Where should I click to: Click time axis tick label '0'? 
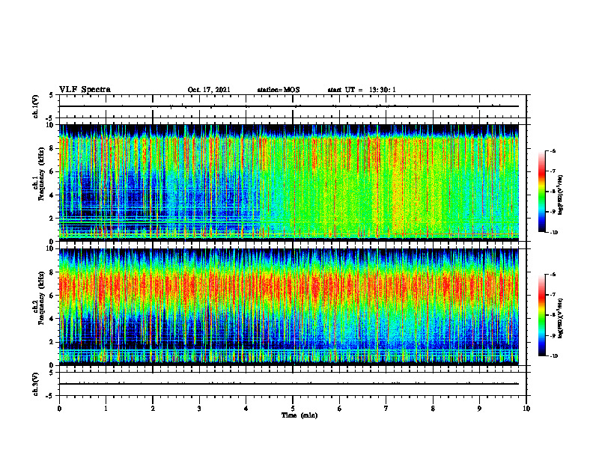59,409
